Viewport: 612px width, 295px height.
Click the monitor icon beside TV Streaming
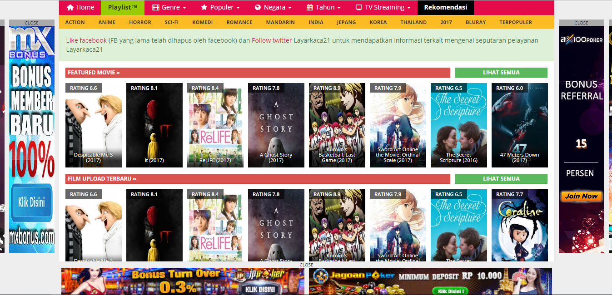pyautogui.click(x=359, y=7)
